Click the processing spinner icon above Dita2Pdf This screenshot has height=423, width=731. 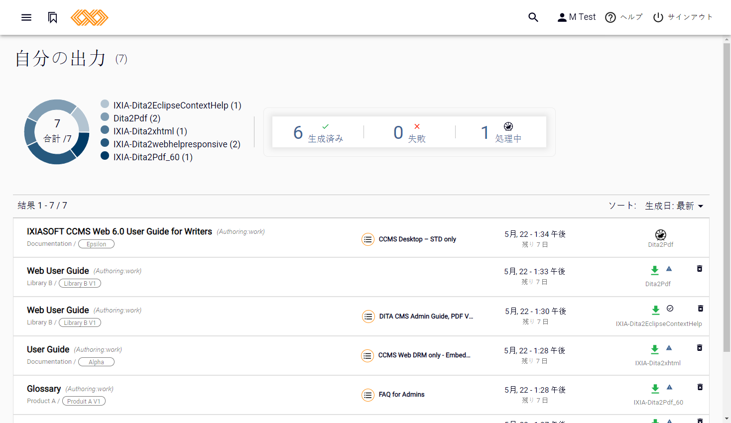pyautogui.click(x=661, y=235)
